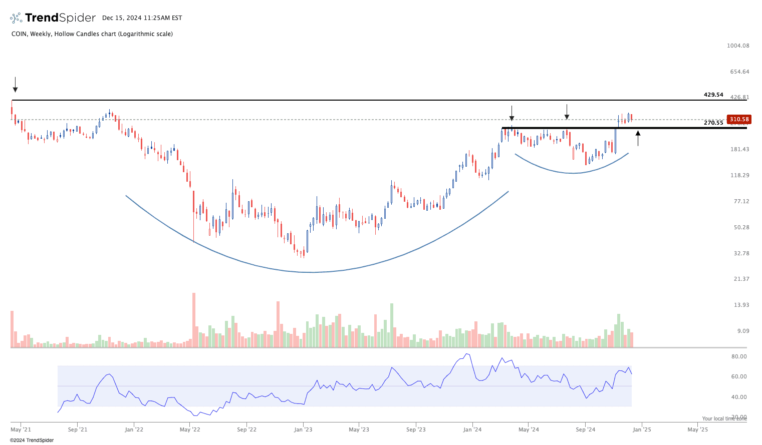Viewport: 762px width, 445px height.
Task: Click the ©2024 TrendSpider copyright notice
Action: coord(32,440)
